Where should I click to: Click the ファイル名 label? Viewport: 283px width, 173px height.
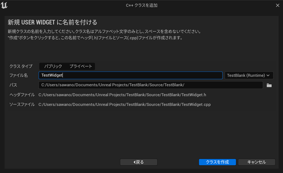tap(19, 75)
